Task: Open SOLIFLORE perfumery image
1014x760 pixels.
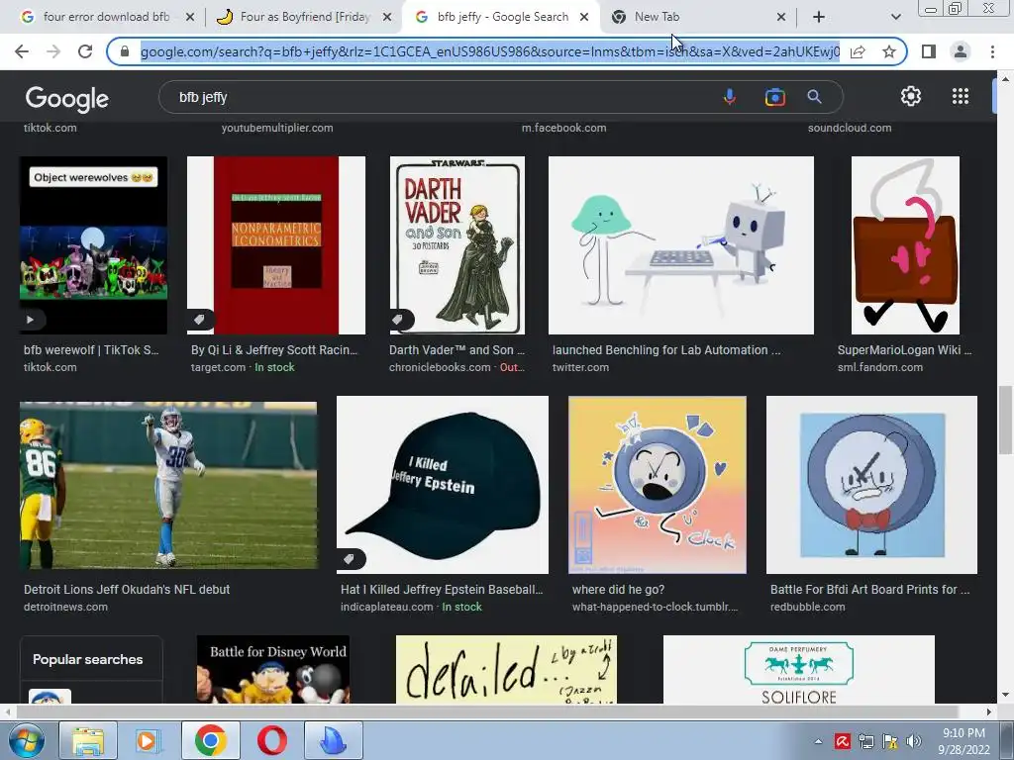Action: pos(799,669)
